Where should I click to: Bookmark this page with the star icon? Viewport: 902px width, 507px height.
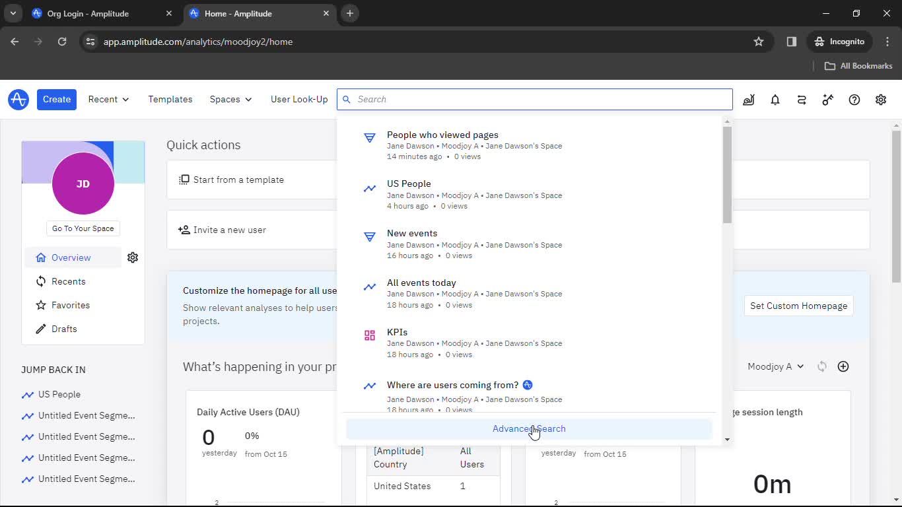759,42
